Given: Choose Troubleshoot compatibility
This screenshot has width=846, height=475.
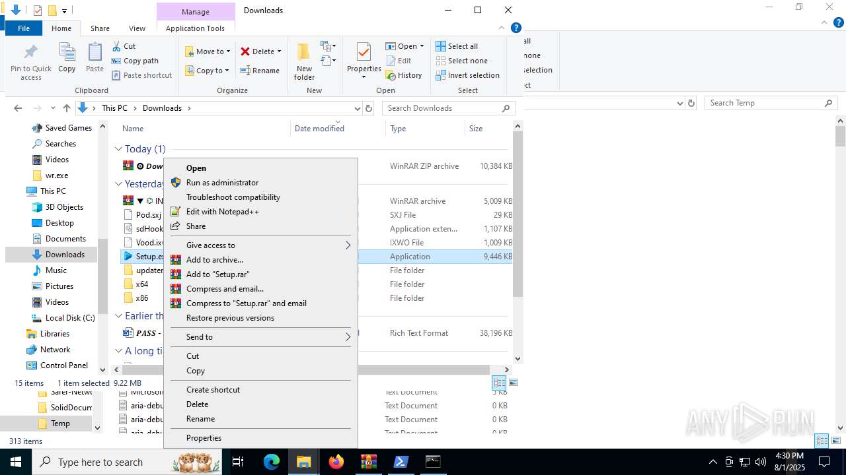Looking at the screenshot, I should (260, 197).
